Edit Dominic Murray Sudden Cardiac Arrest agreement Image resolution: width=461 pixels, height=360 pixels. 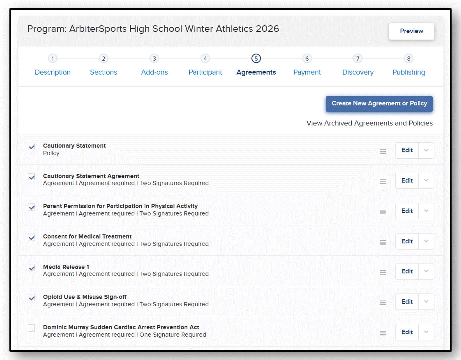(407, 332)
